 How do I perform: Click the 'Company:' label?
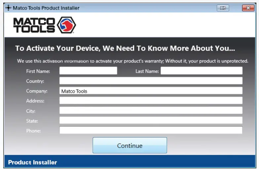(37, 91)
